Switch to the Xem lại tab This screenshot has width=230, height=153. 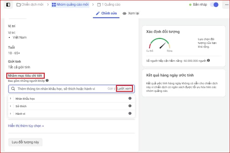131,13
